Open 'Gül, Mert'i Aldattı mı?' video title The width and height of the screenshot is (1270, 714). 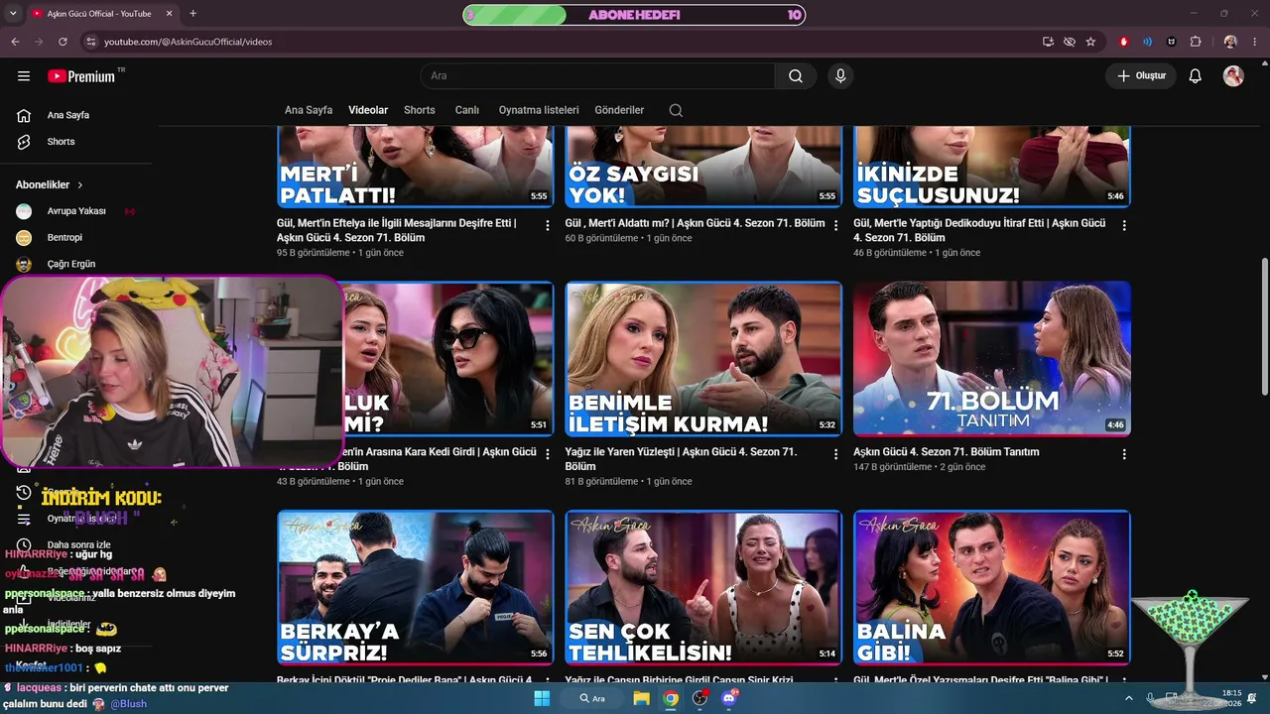pyautogui.click(x=695, y=224)
